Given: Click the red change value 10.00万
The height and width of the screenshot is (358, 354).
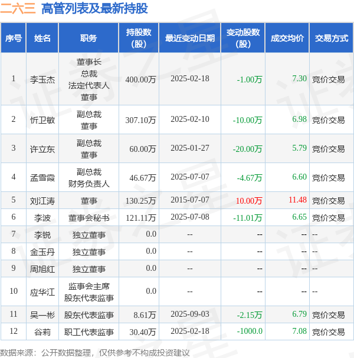Looking at the screenshot, I should coord(249,201).
